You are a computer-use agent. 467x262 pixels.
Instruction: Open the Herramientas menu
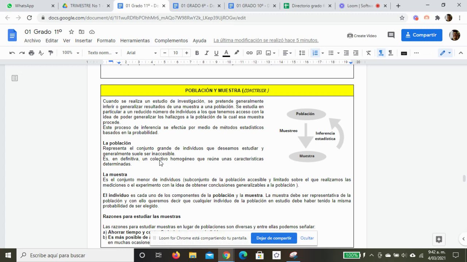click(x=135, y=41)
